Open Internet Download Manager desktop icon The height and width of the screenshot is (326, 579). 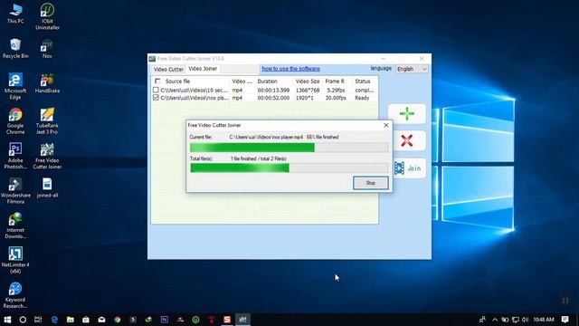pos(15,225)
